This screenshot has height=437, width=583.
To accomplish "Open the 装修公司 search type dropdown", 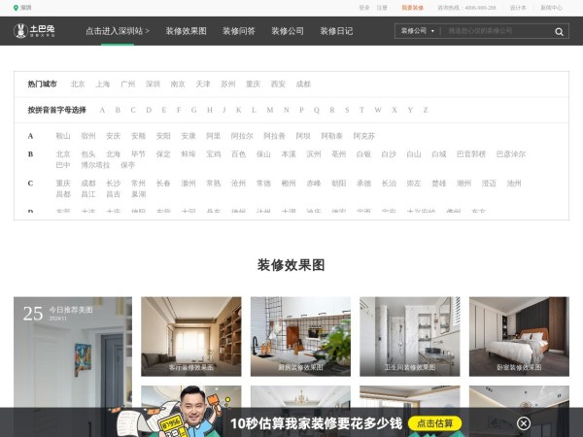I will (418, 31).
